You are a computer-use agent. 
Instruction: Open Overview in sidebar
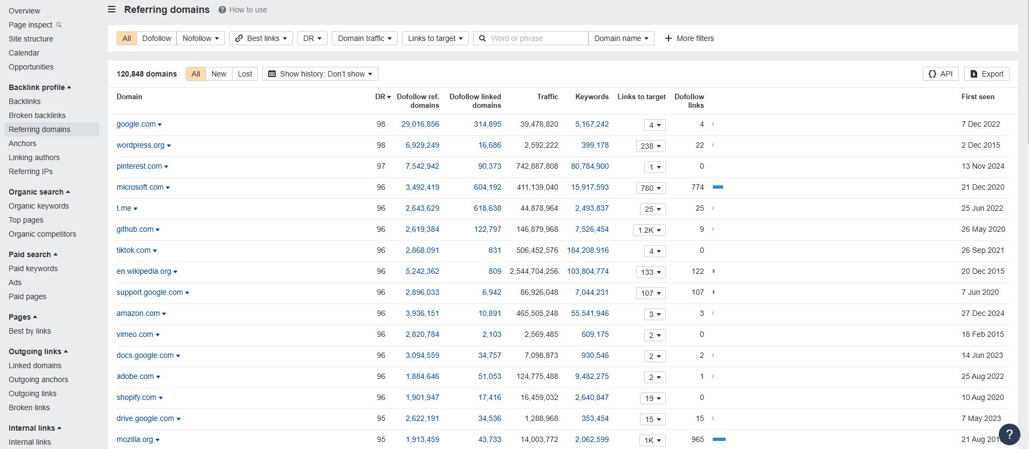24,11
